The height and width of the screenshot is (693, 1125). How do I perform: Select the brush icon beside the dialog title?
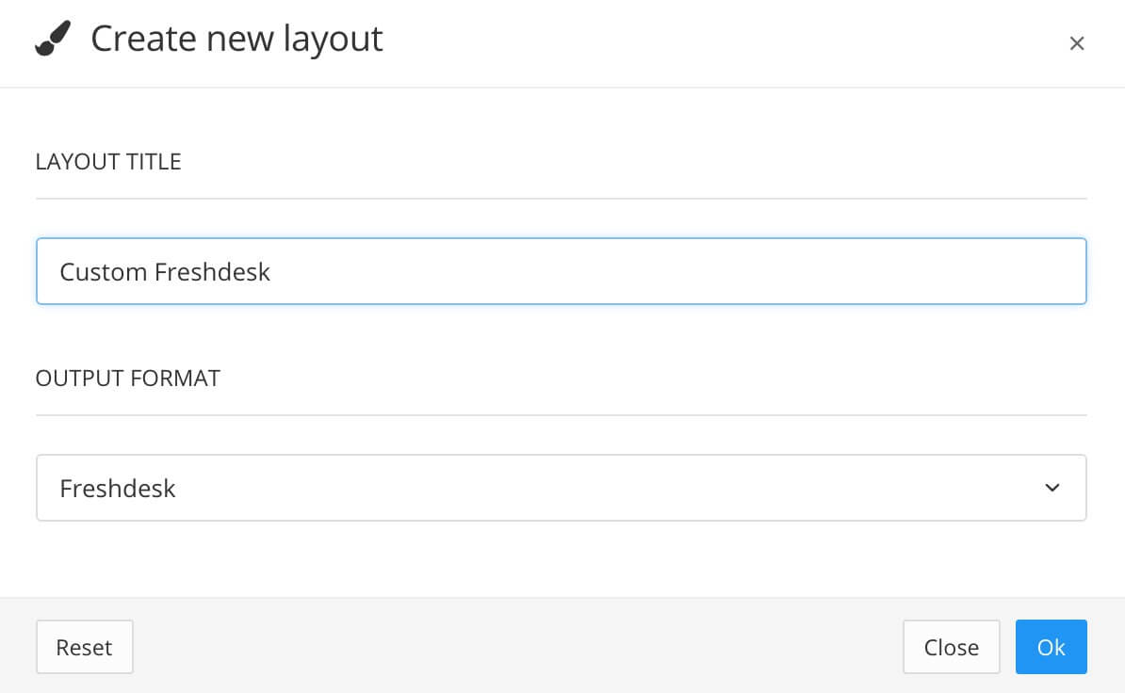52,40
